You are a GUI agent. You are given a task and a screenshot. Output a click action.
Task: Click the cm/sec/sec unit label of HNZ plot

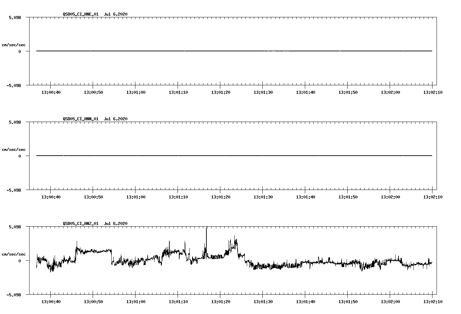(x=14, y=254)
